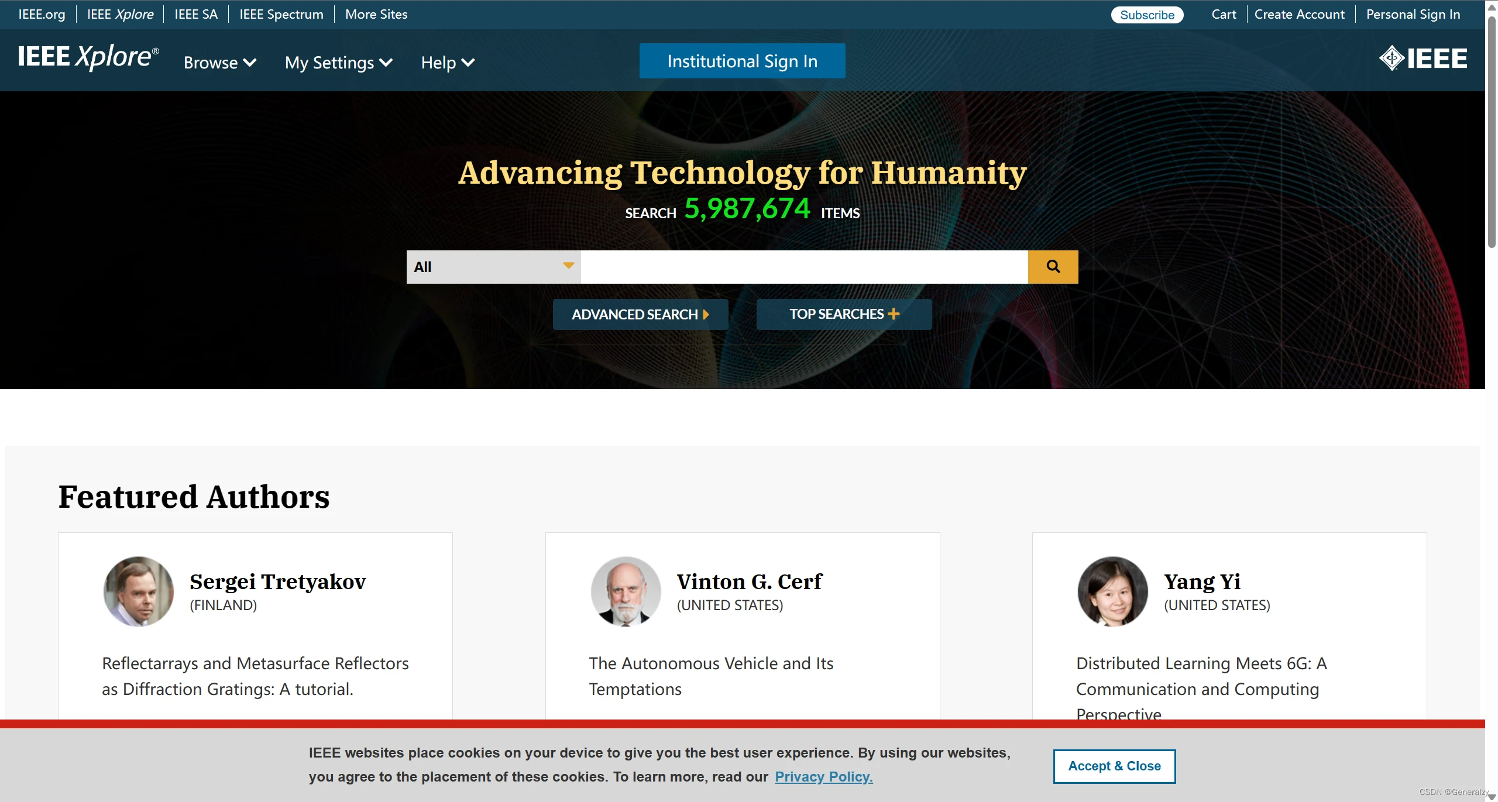Screen dimensions: 1498x802
Task: Open Yang Yi's author name link
Action: click(1202, 581)
